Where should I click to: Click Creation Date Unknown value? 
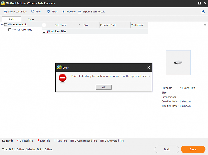coord(185,102)
